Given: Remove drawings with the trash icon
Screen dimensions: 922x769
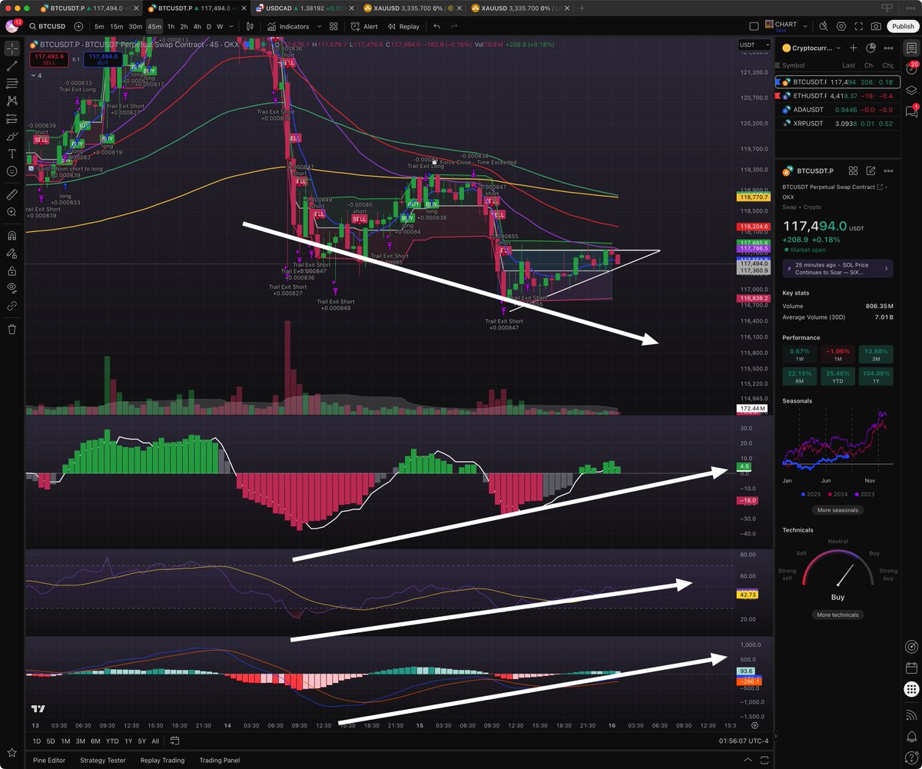Looking at the screenshot, I should tap(12, 329).
